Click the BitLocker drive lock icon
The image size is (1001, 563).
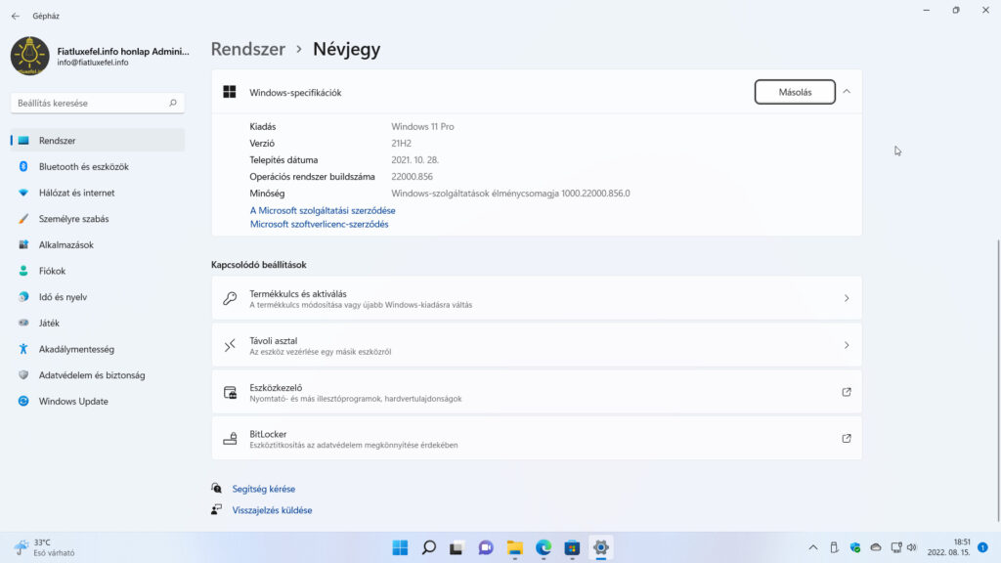(230, 439)
